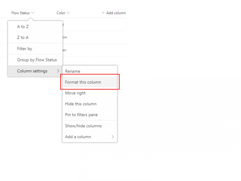The width and height of the screenshot is (241, 181).
Task: Open the Color column dropdown chevron
Action: point(68,13)
